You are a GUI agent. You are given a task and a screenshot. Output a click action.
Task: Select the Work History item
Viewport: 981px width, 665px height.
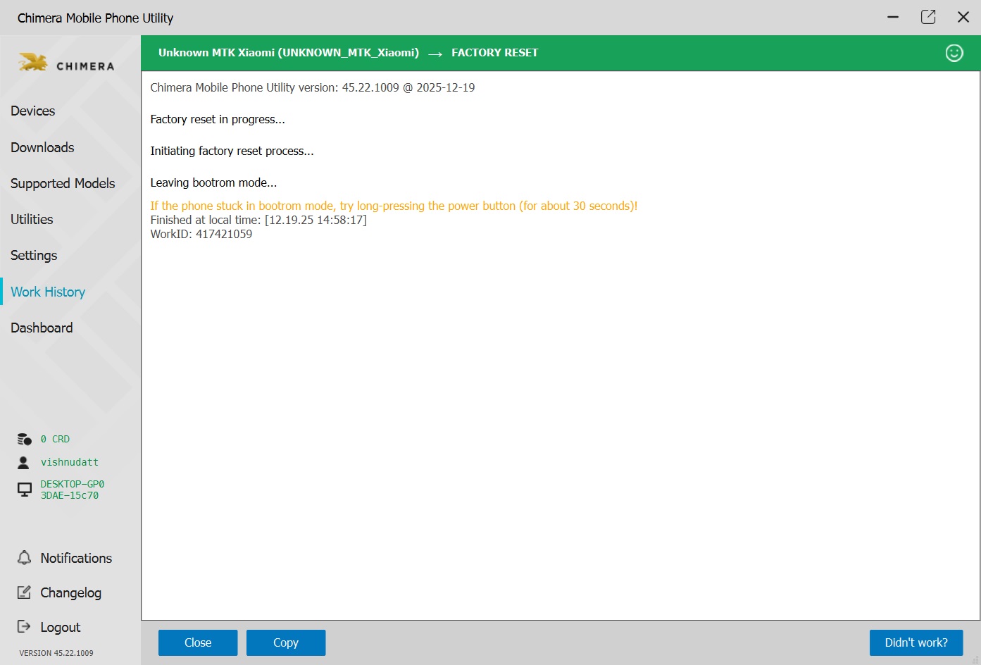[48, 292]
